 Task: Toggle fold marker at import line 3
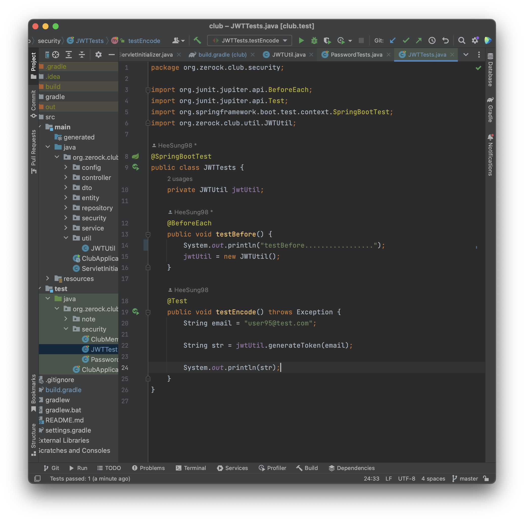pos(148,90)
